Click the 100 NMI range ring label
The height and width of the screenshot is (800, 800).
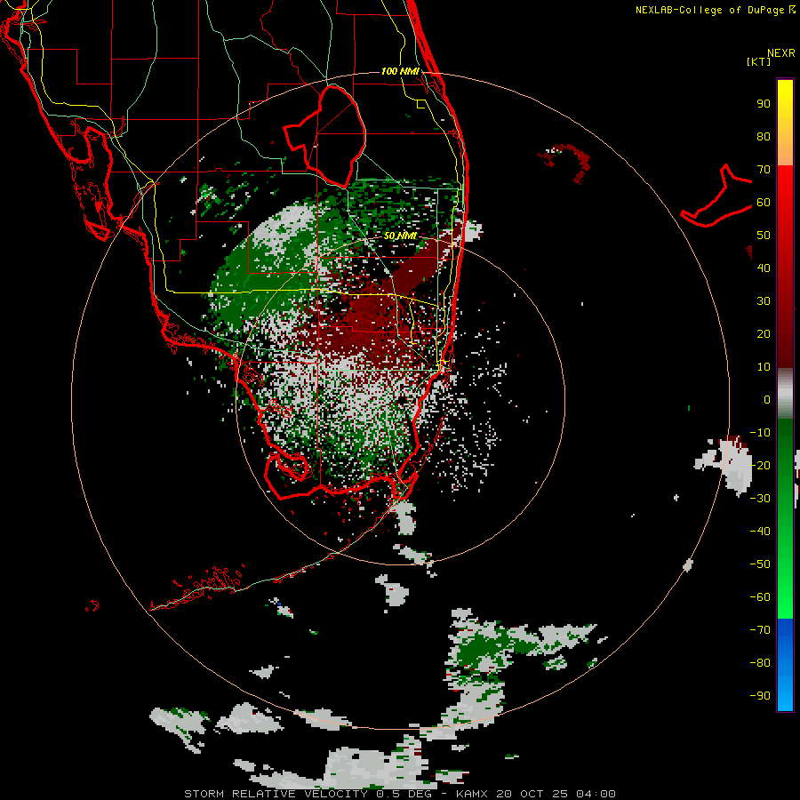click(400, 71)
